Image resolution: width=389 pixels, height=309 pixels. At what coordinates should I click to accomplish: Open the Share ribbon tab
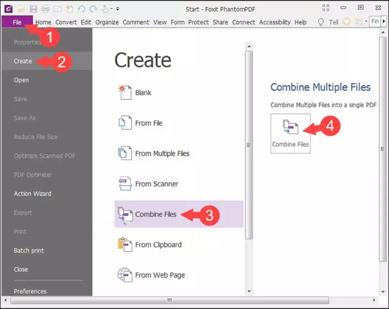click(x=220, y=22)
